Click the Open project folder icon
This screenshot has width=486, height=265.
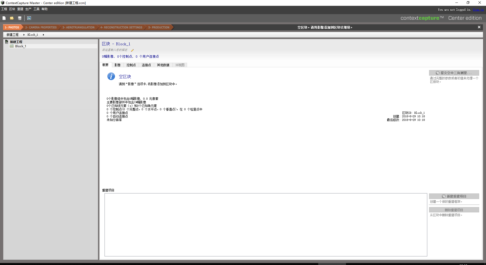[12, 18]
